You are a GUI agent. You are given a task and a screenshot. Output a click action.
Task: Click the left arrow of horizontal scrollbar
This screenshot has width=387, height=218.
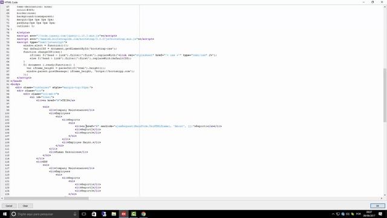click(x=2, y=198)
